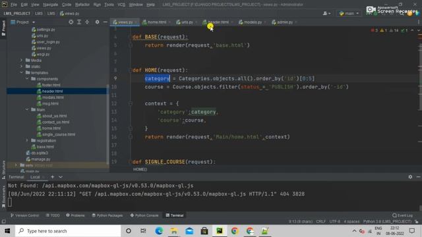Switch to views.py editor tab
Viewport: 422px width, 237px height.
tap(125, 22)
